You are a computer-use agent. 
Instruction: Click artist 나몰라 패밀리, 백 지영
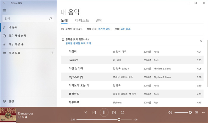point(125,94)
